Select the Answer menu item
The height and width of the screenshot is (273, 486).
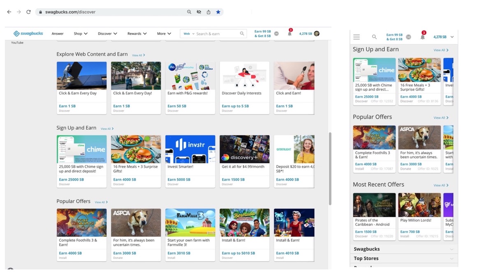tap(57, 33)
